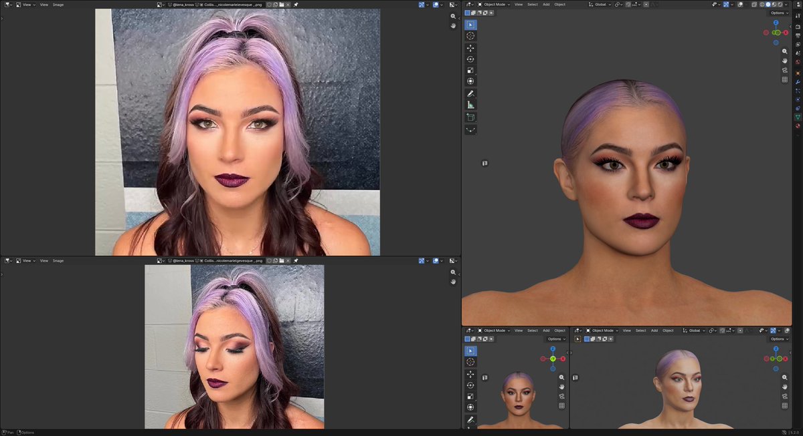The width and height of the screenshot is (803, 436).
Task: Open the Modifiers wrench tab in properties strip
Action: click(798, 81)
